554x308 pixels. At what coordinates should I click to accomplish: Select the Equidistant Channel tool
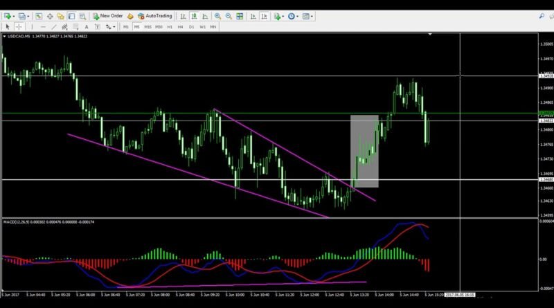(64, 27)
